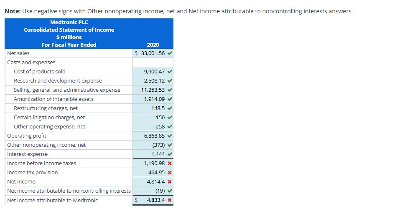The image size is (397, 211).
Task: Click the green checkmark beside Net sales
Action: (170, 53)
